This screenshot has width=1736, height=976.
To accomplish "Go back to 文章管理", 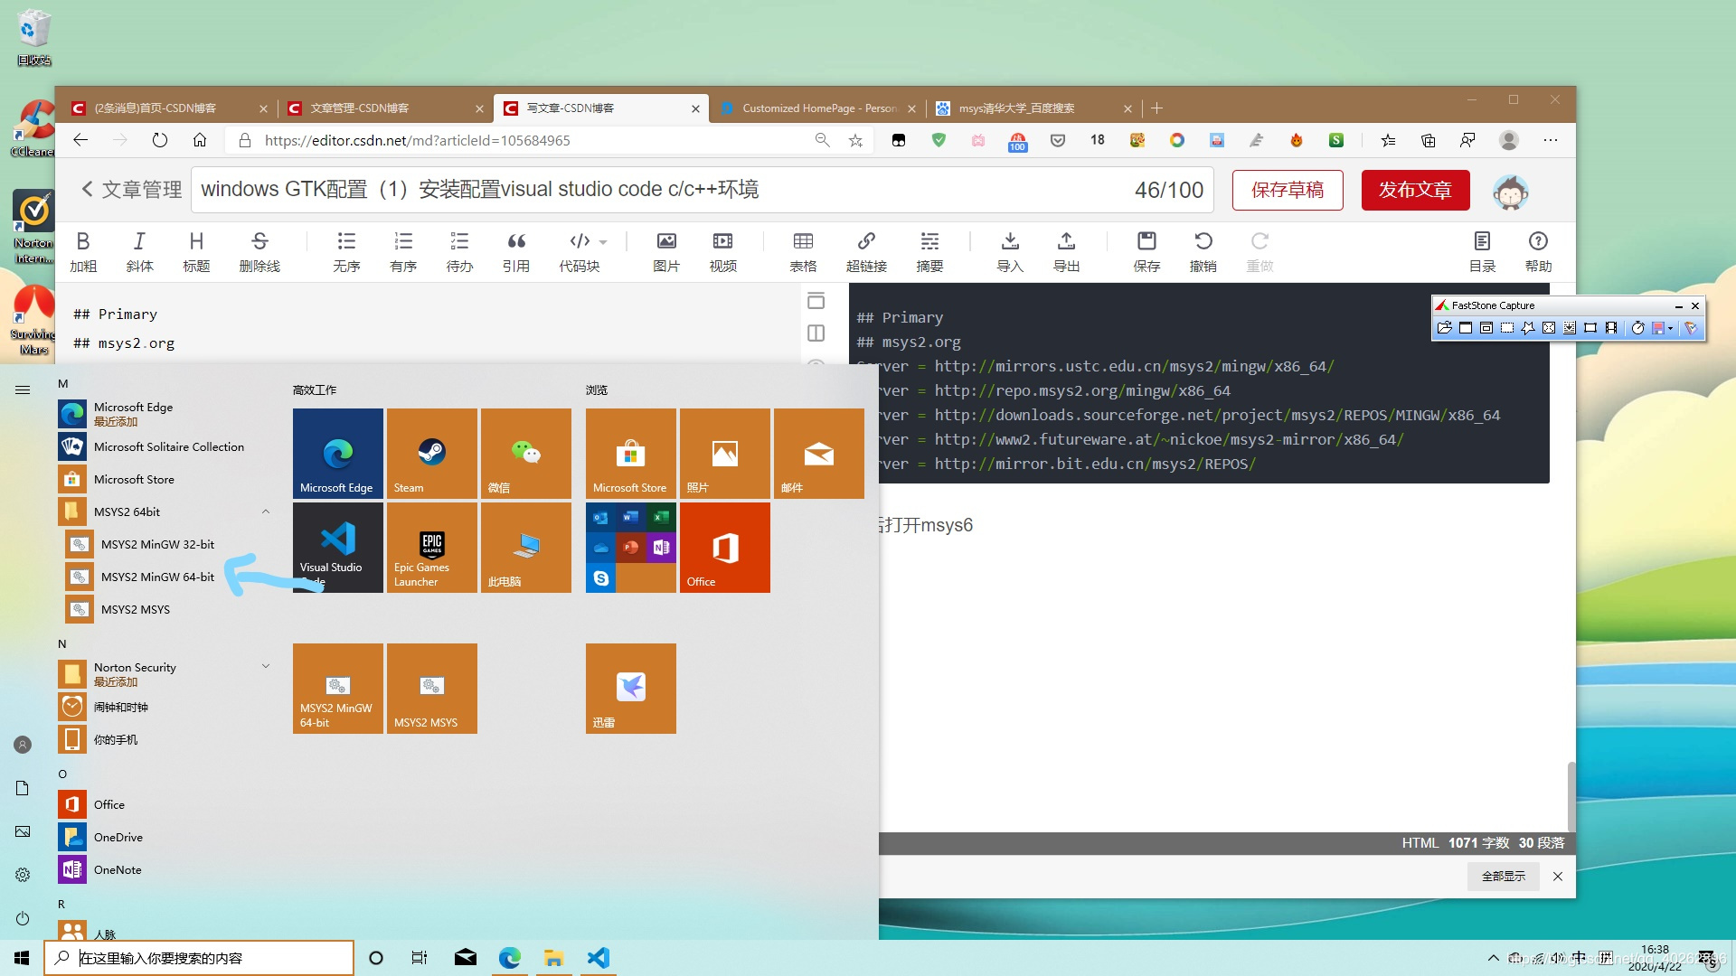I will [131, 190].
